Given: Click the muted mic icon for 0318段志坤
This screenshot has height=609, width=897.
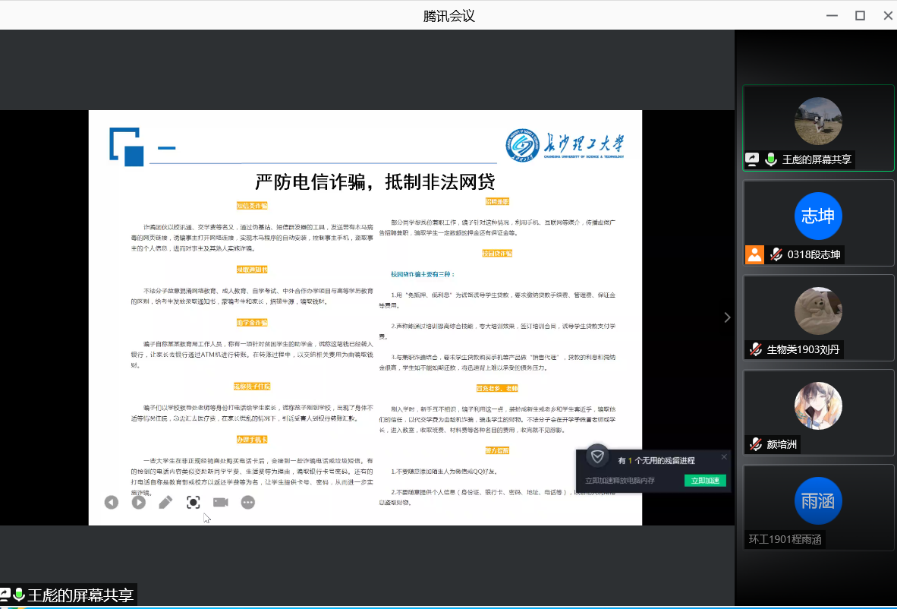Looking at the screenshot, I should (776, 255).
